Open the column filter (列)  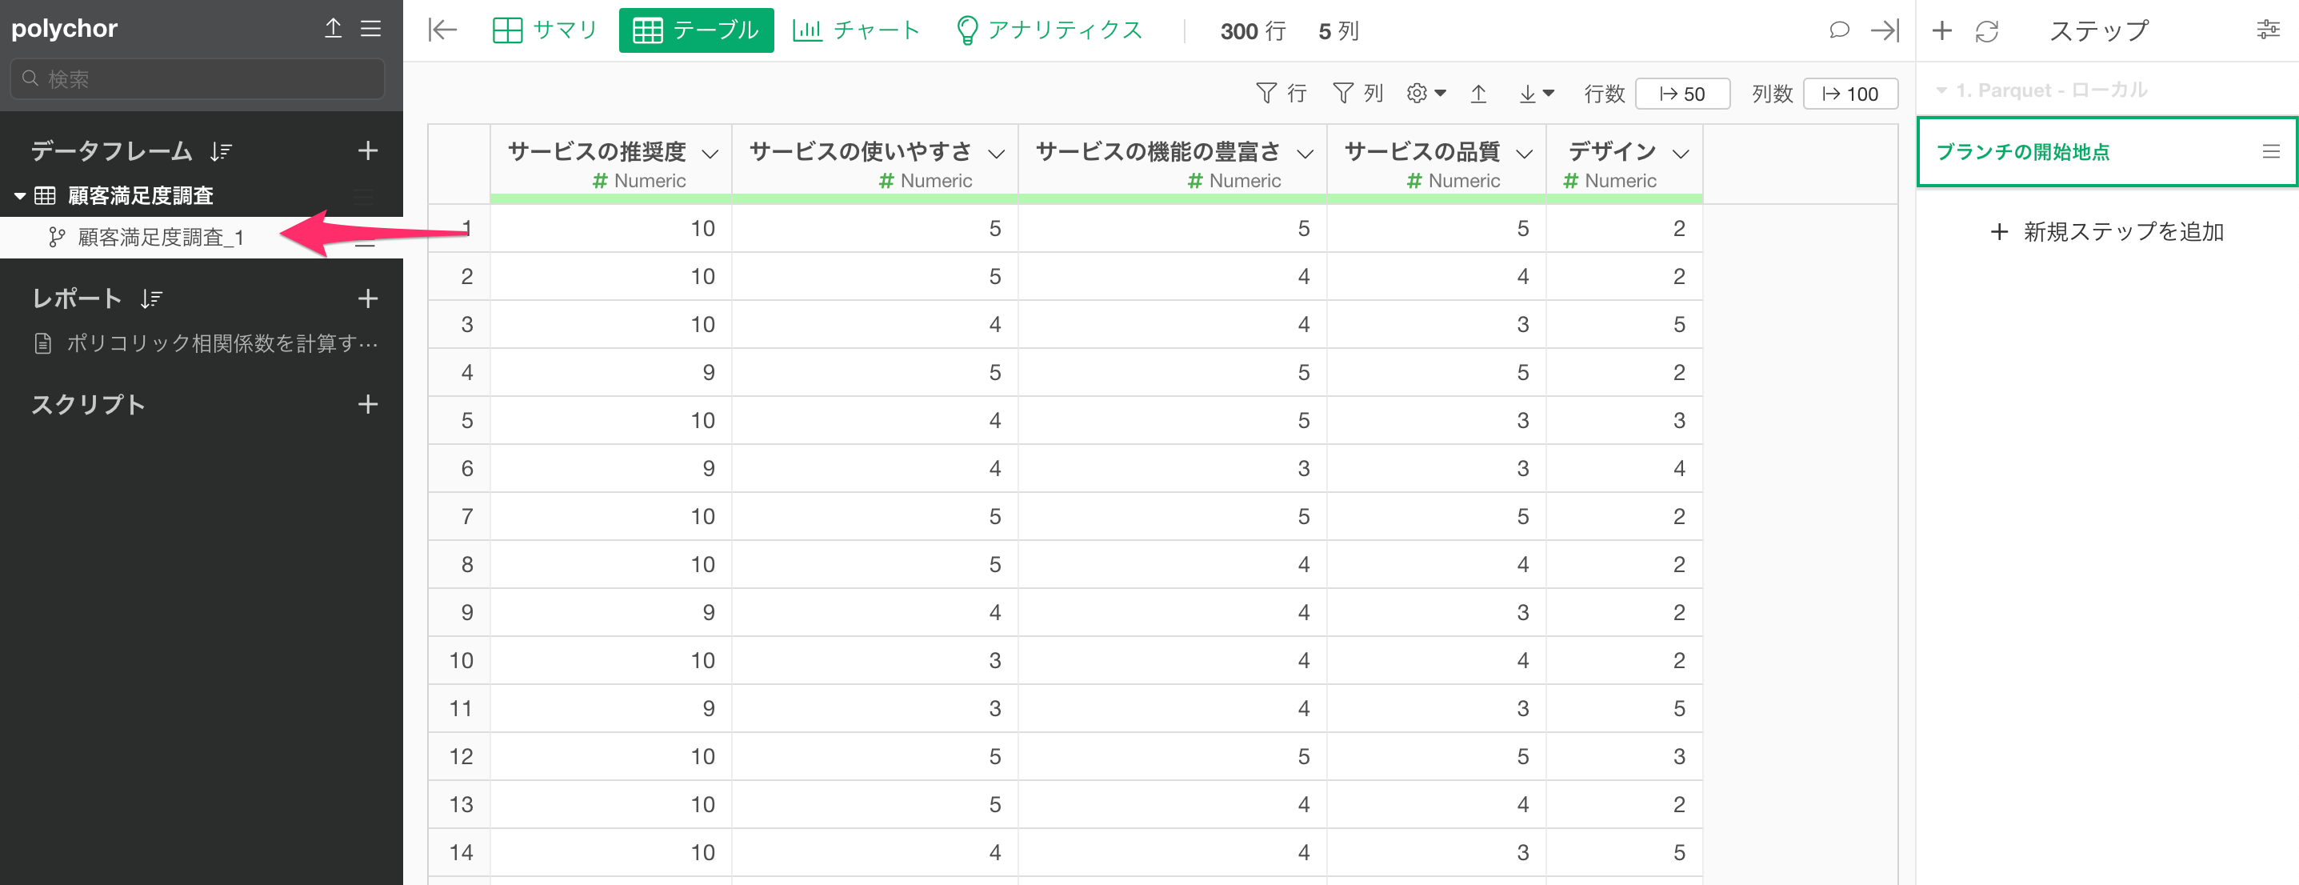(1357, 93)
